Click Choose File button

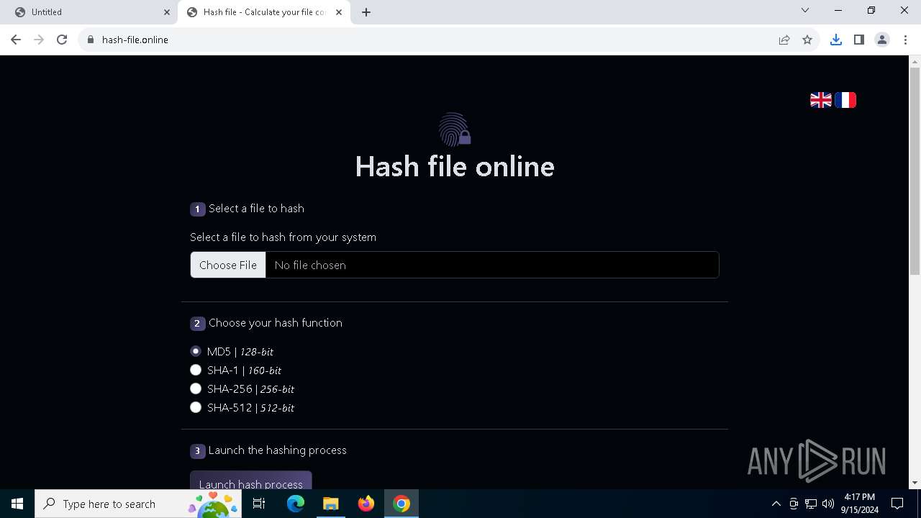pos(228,265)
